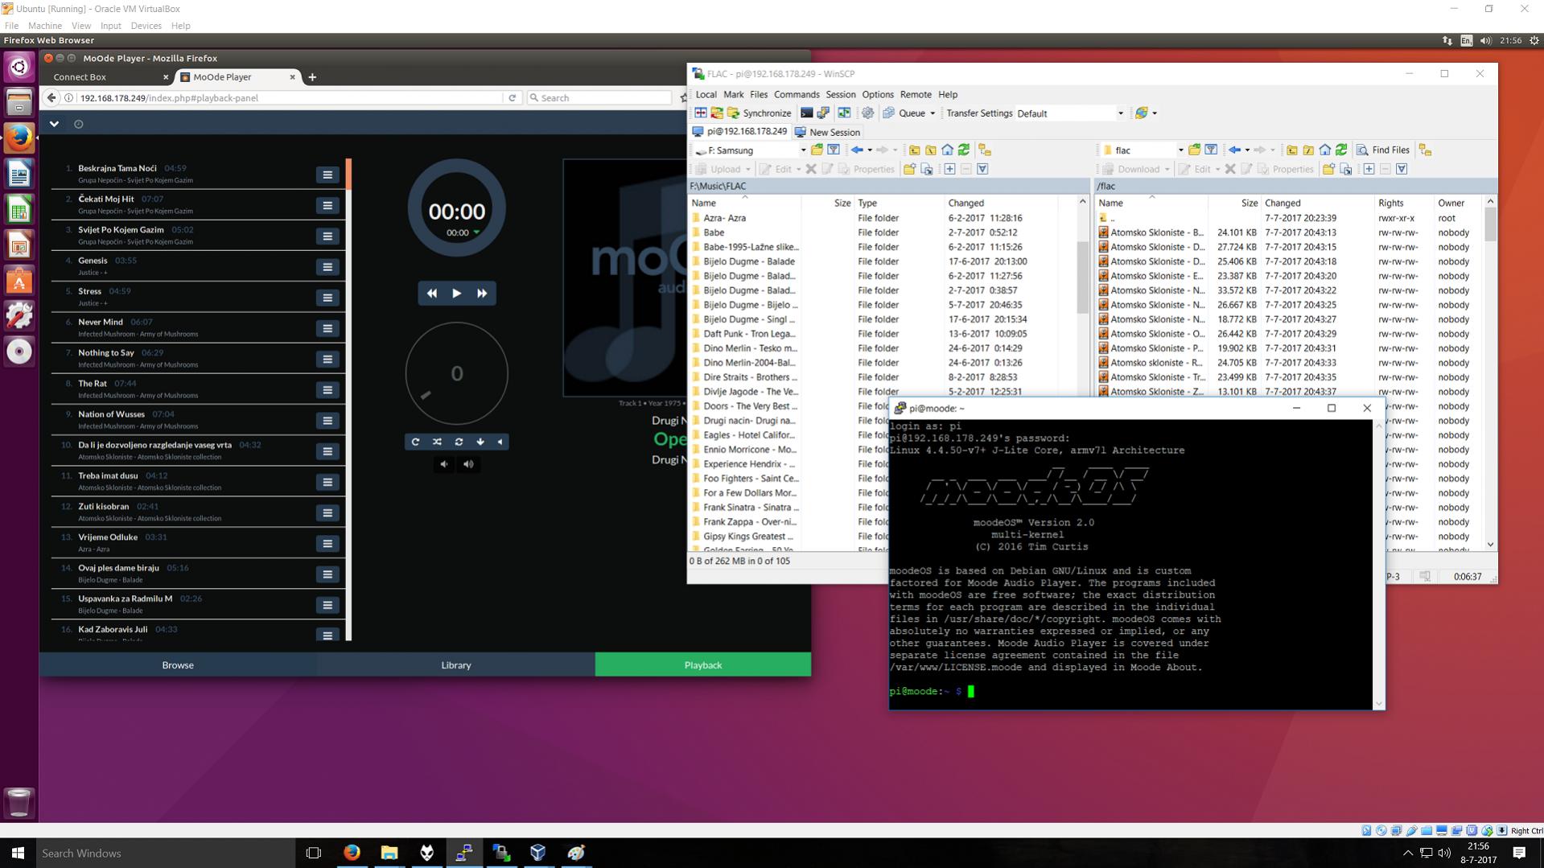Select track The Rat in the playlist
The height and width of the screenshot is (868, 1544).
point(197,389)
